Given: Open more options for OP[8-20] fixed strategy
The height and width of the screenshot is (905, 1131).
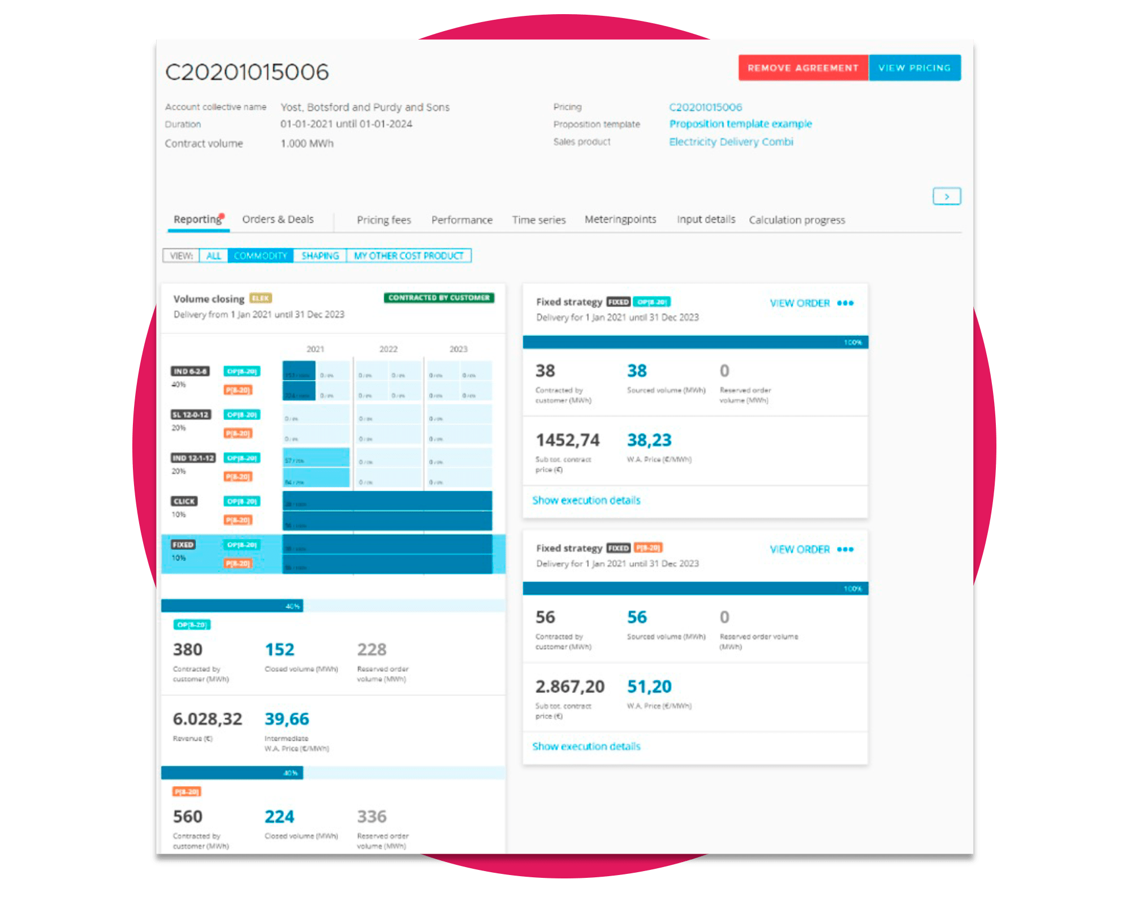Looking at the screenshot, I should (x=845, y=303).
